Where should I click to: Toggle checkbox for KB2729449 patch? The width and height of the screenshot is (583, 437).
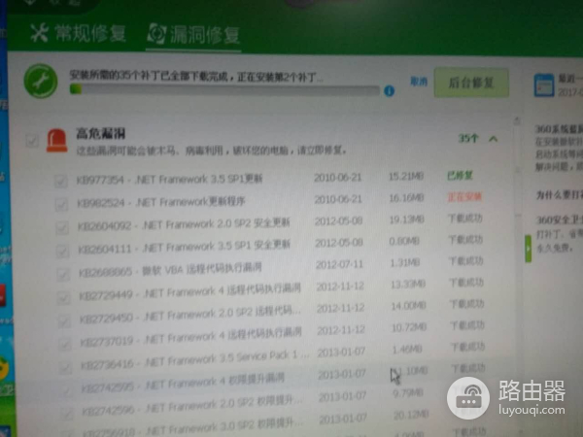coord(64,297)
